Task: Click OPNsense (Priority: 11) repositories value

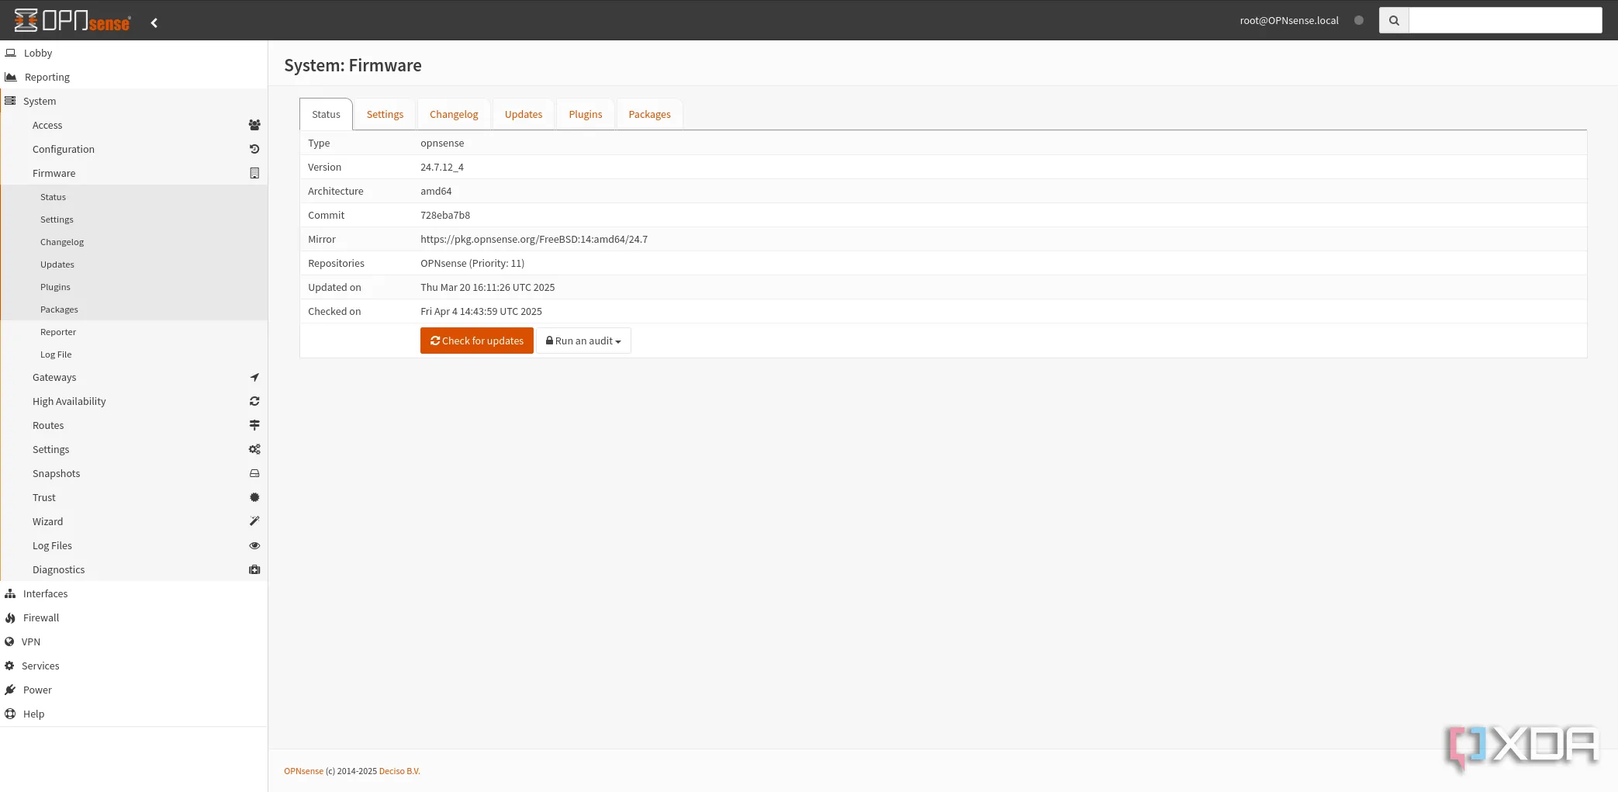Action: click(472, 263)
